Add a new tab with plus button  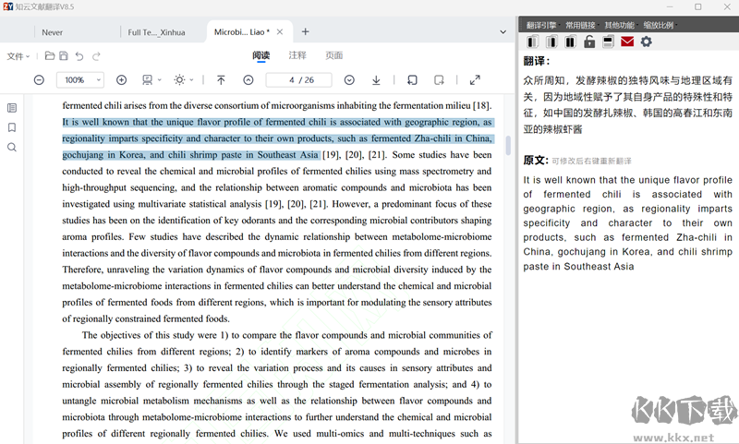click(306, 32)
